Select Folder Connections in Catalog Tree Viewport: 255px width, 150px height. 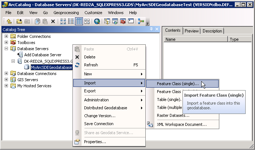34,36
